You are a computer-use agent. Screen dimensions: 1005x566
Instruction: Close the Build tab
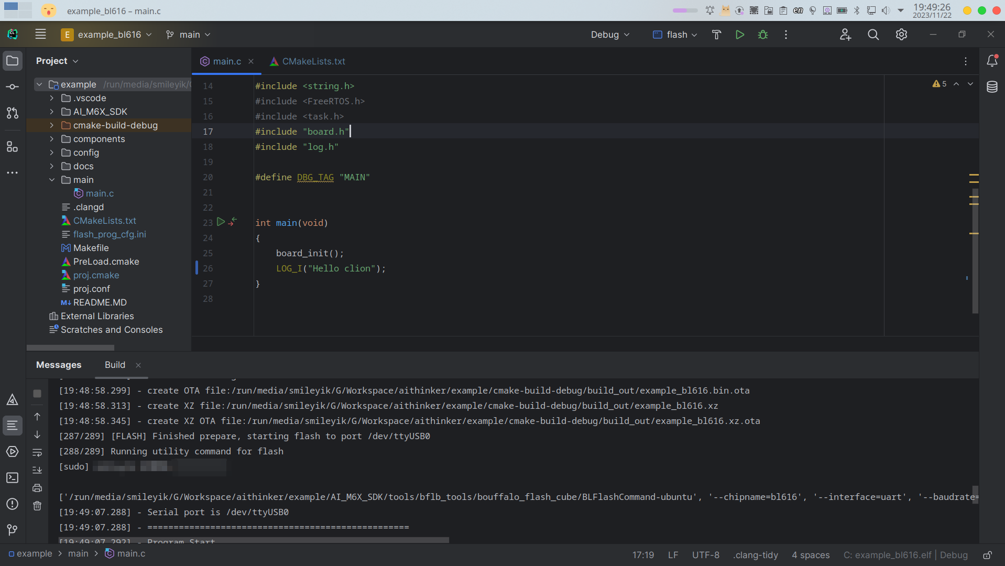click(x=138, y=365)
